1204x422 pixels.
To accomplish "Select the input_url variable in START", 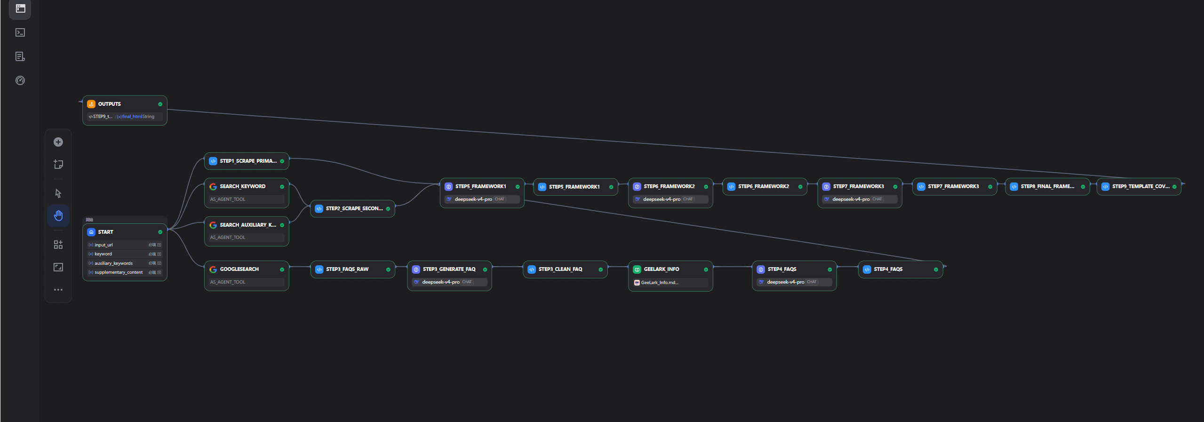I will click(x=125, y=245).
